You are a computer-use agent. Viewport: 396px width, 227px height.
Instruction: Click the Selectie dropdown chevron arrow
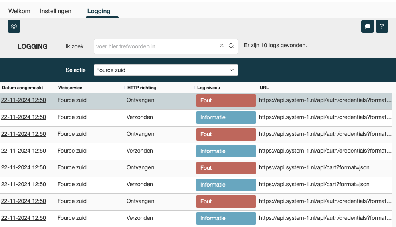coord(232,70)
